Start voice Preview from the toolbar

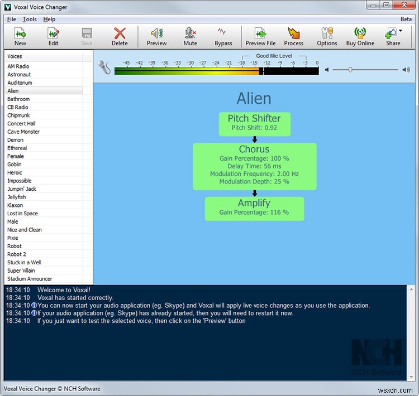click(156, 36)
